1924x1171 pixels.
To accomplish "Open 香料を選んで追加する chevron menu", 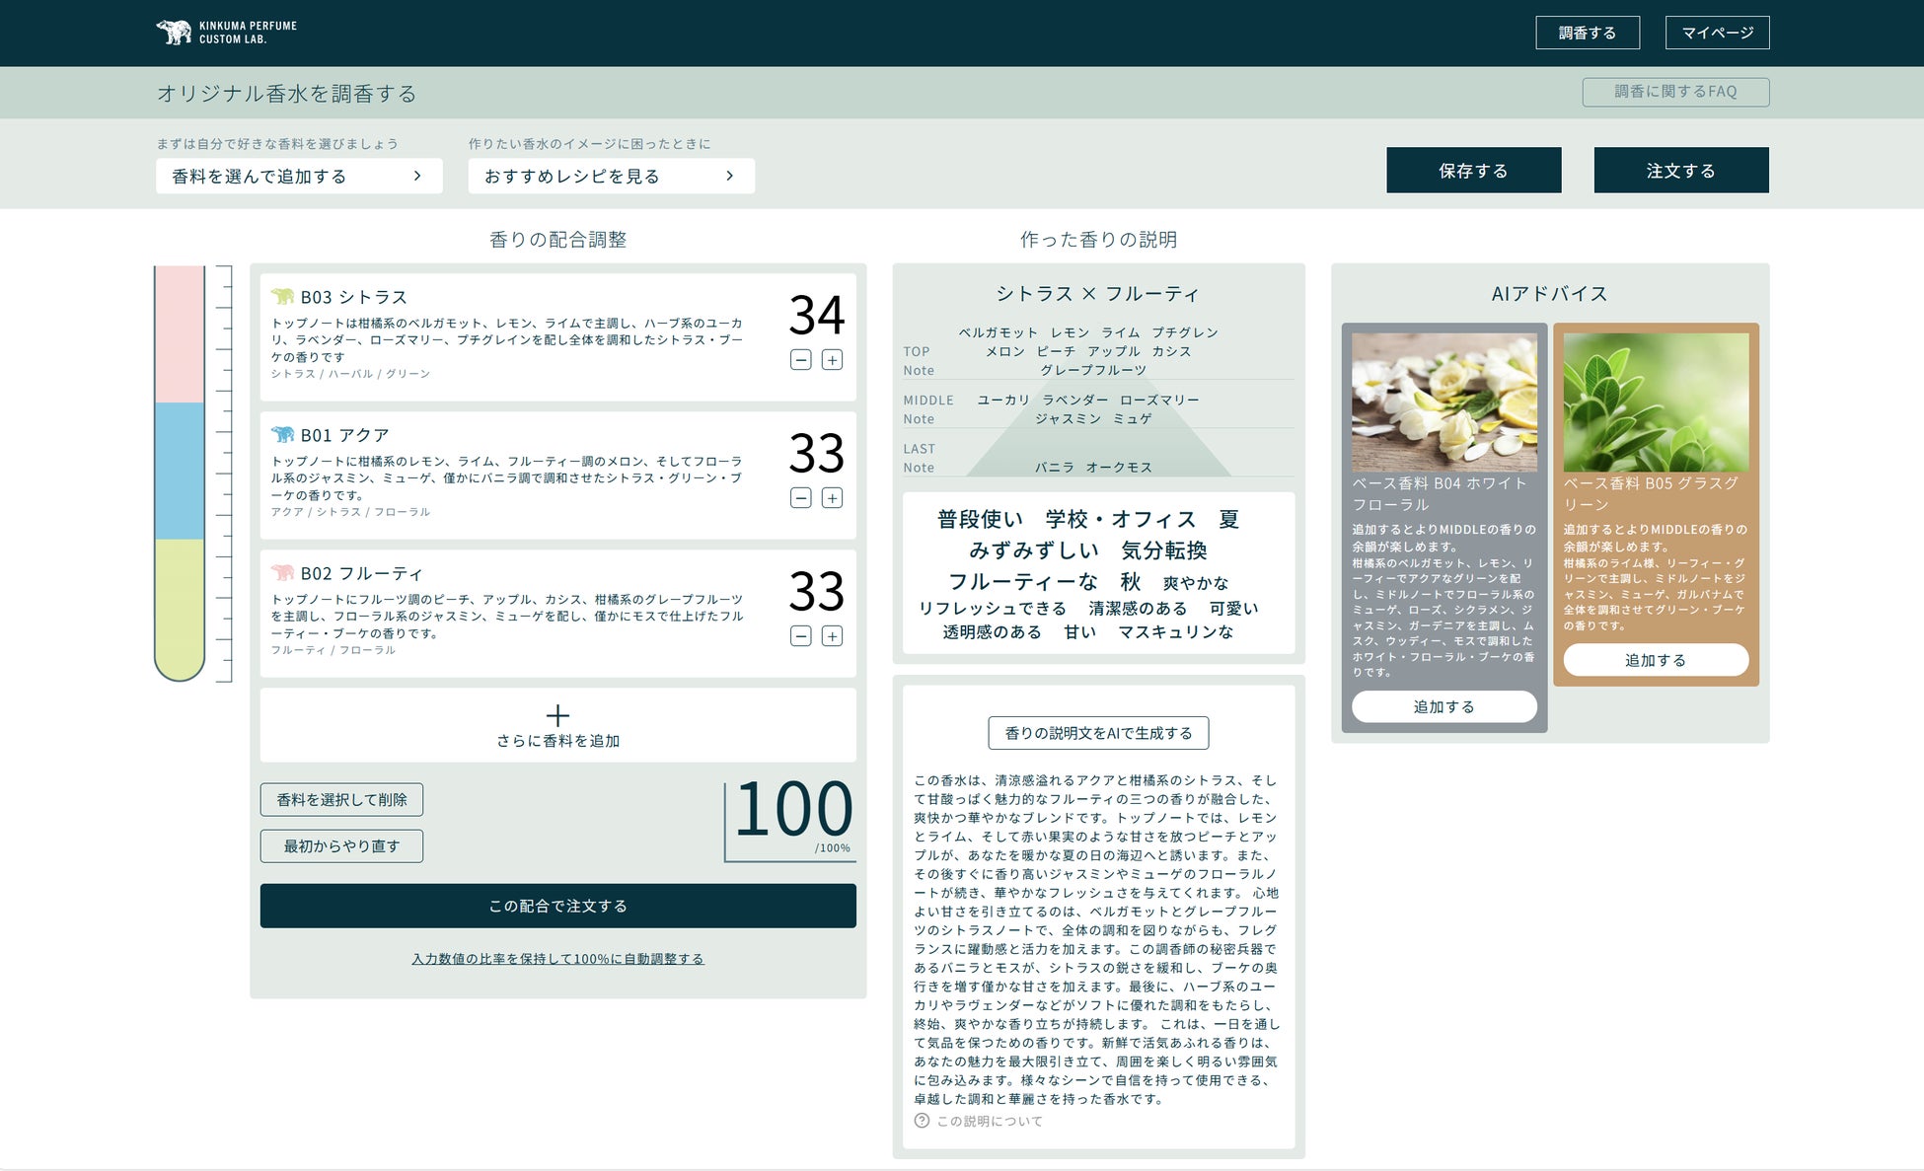I will [x=417, y=176].
